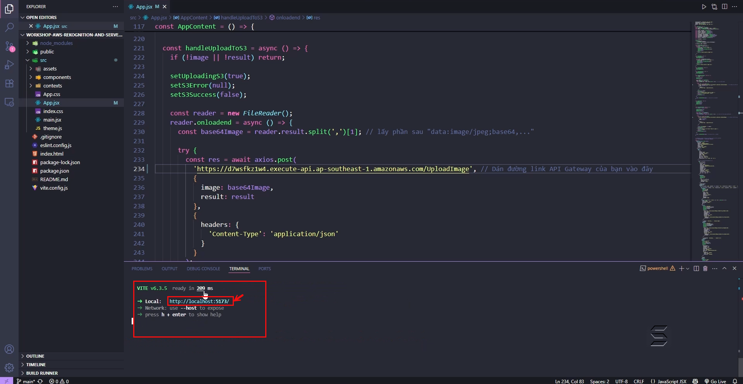Image resolution: width=743 pixels, height=384 pixels.
Task: Open the Search view in activity bar
Action: (x=9, y=27)
